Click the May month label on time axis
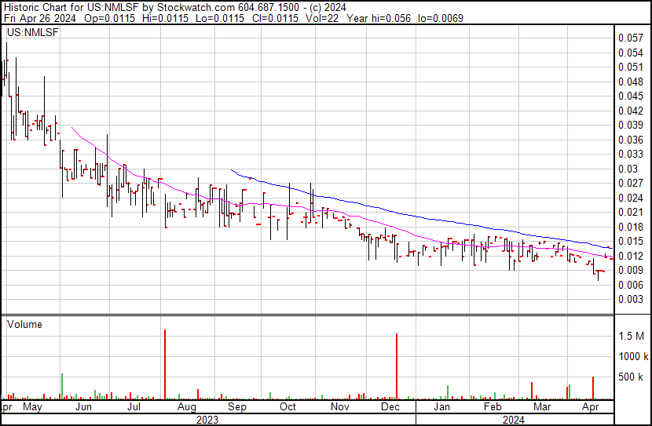This screenshot has height=426, width=652. click(x=32, y=407)
